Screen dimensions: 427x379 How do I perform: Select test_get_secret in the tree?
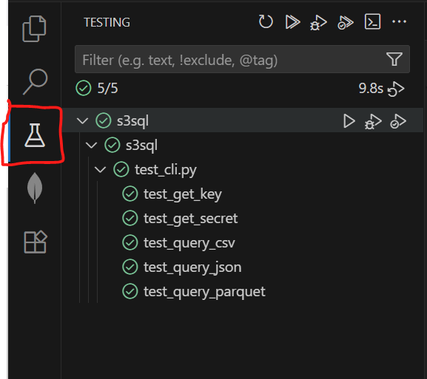coord(191,219)
